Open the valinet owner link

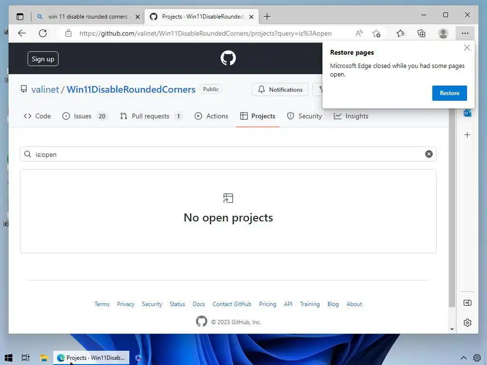click(x=45, y=89)
